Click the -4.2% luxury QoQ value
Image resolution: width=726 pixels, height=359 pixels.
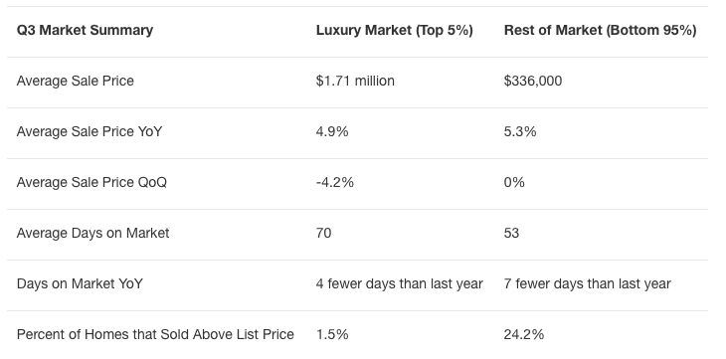335,183
